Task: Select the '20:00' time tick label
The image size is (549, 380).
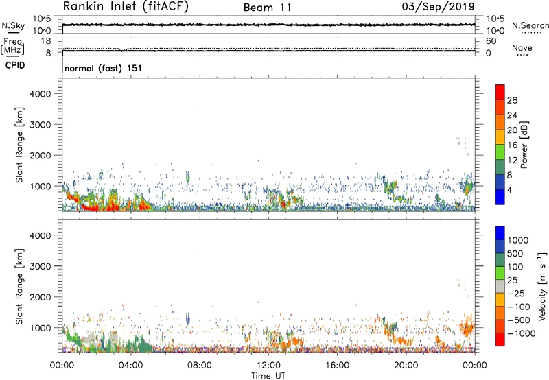Action: coord(406,366)
